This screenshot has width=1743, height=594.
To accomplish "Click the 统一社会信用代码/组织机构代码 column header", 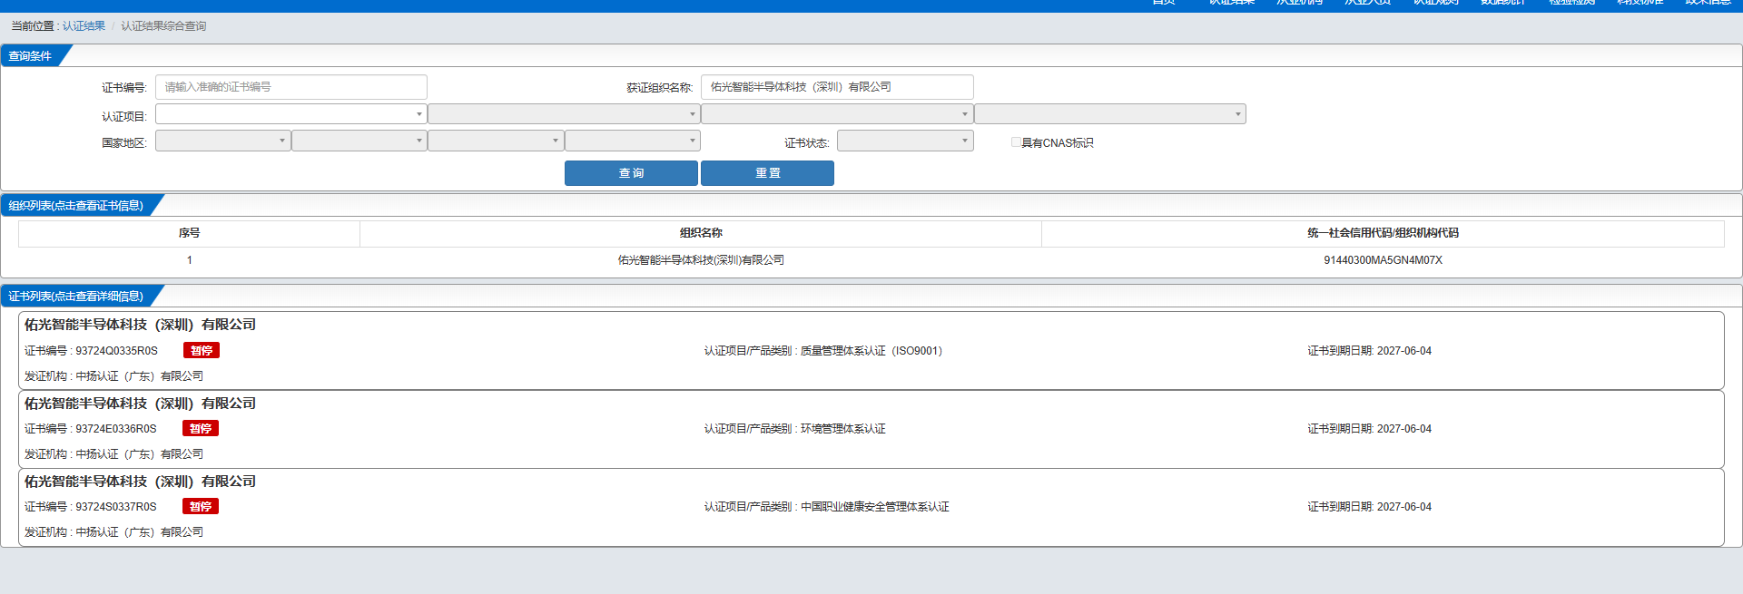I will pyautogui.click(x=1383, y=233).
